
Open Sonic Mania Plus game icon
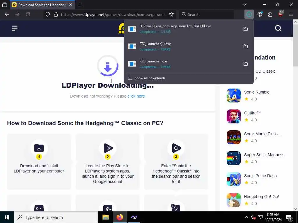pos(234,137)
